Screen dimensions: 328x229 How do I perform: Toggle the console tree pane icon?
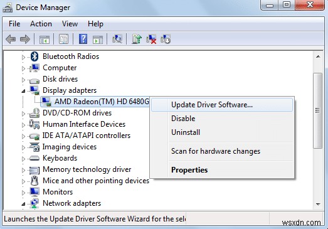coord(45,39)
